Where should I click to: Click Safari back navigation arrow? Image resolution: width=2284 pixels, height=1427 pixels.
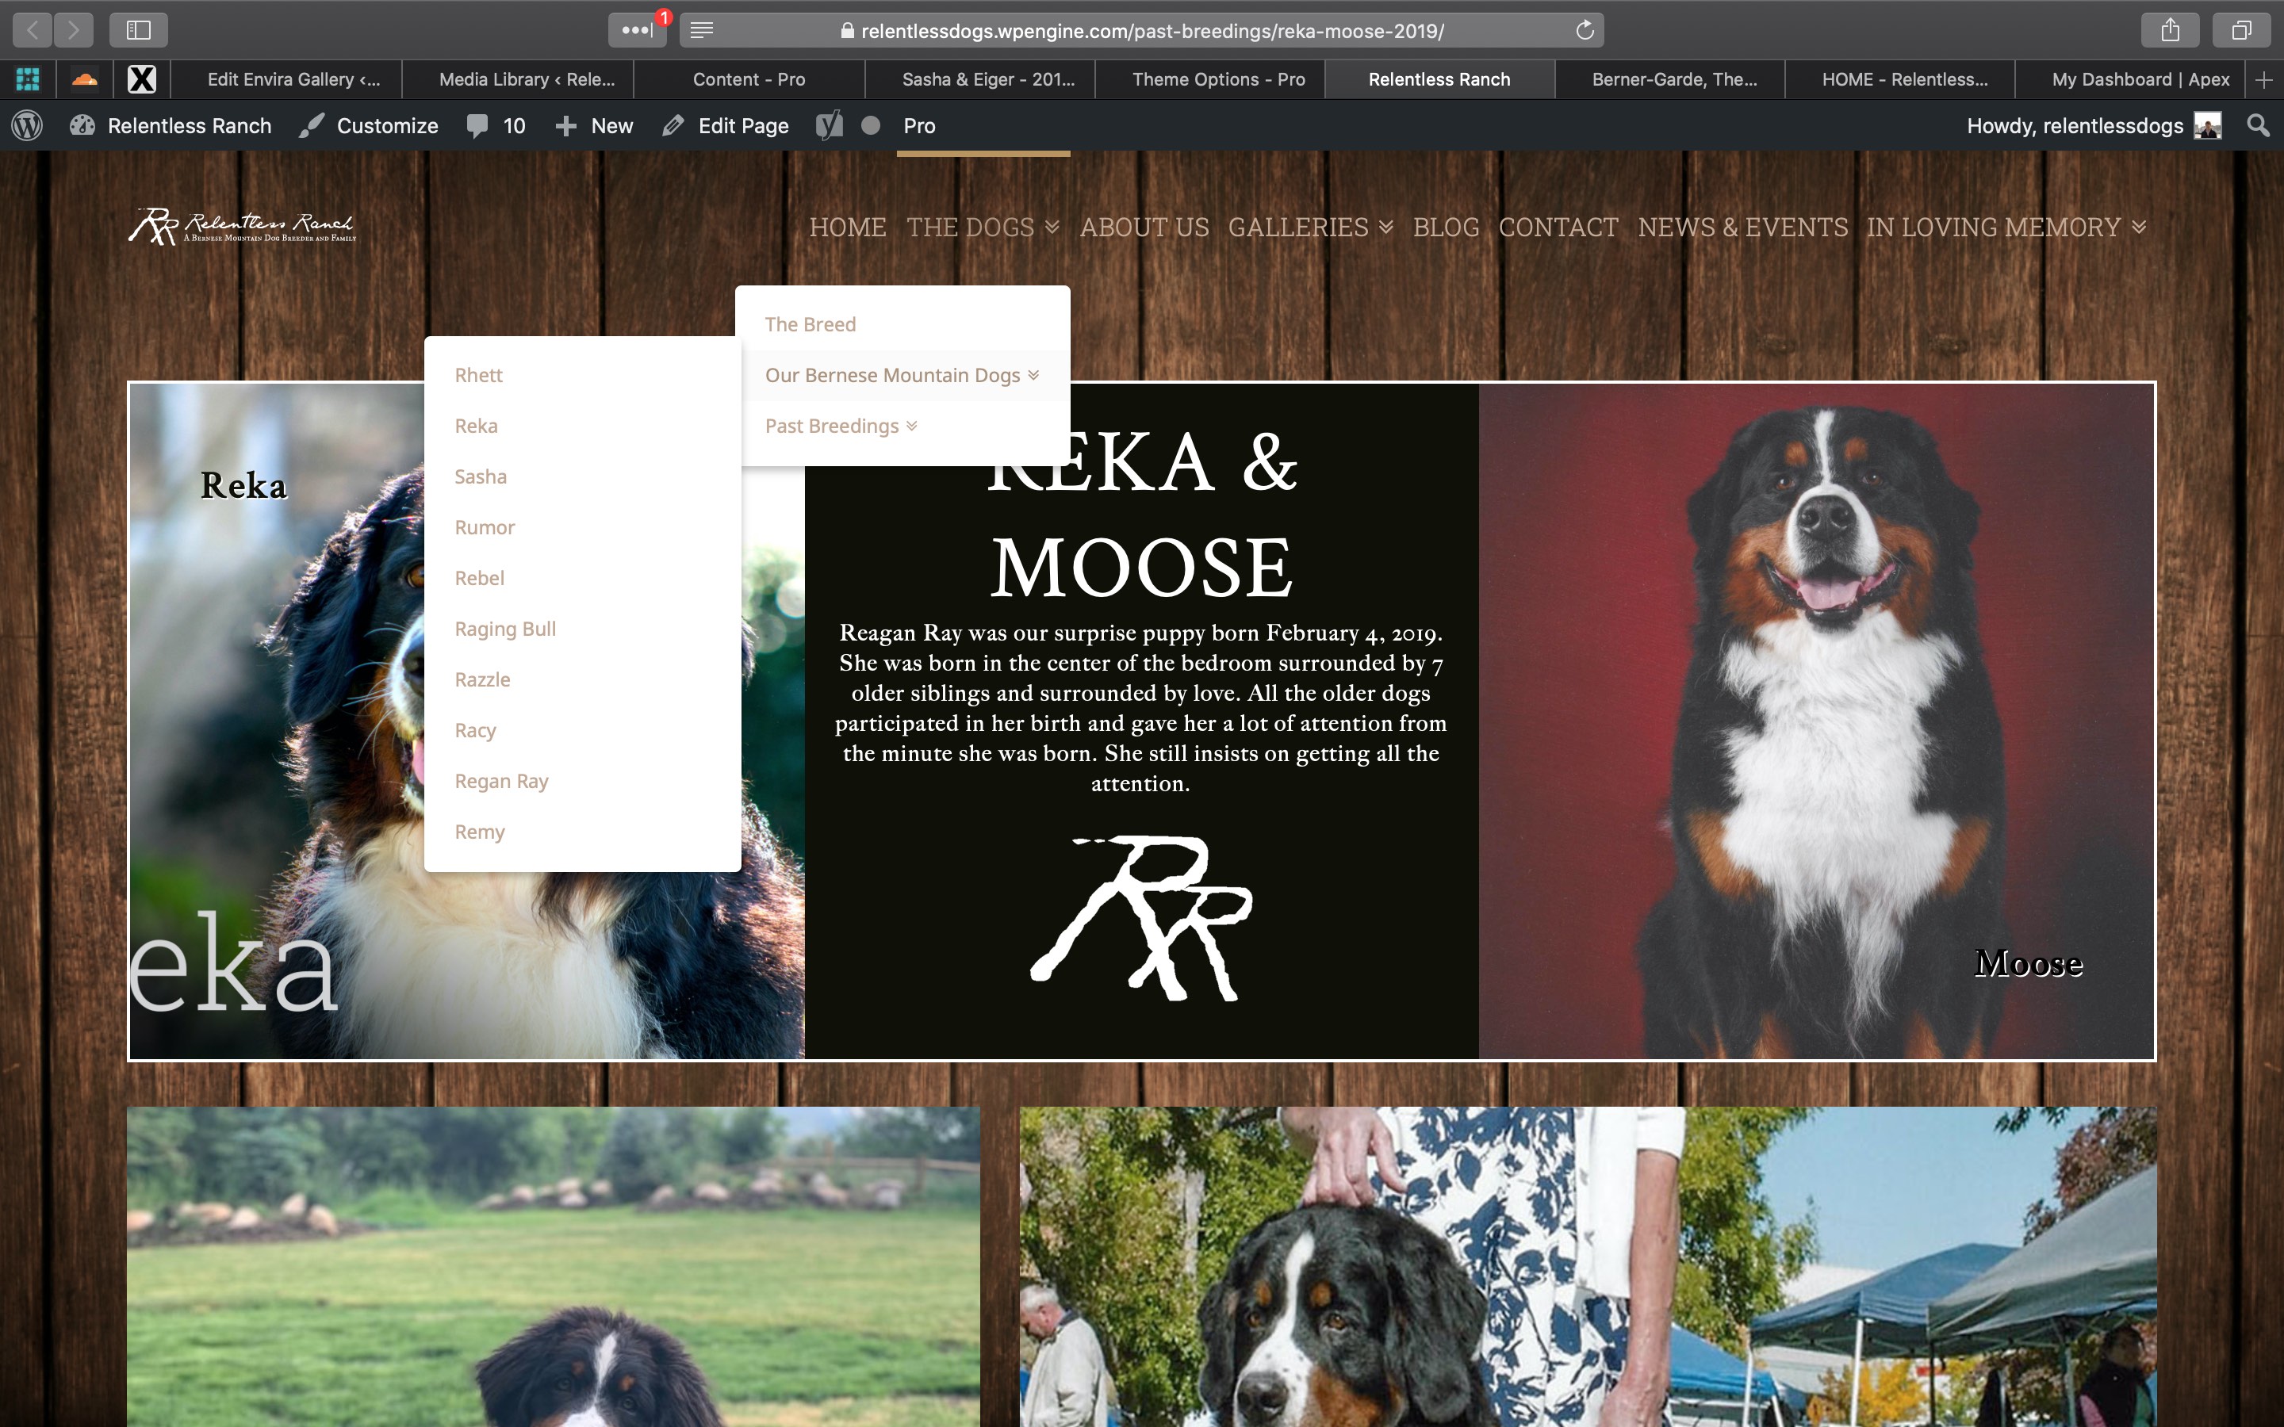pos(32,30)
